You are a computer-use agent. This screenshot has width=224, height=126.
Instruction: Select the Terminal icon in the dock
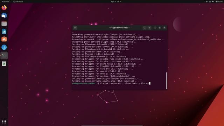click(x=4, y=55)
